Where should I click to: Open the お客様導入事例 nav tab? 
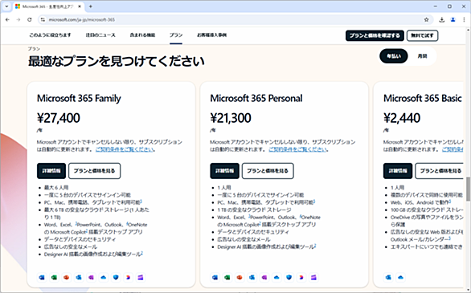pyautogui.click(x=211, y=35)
